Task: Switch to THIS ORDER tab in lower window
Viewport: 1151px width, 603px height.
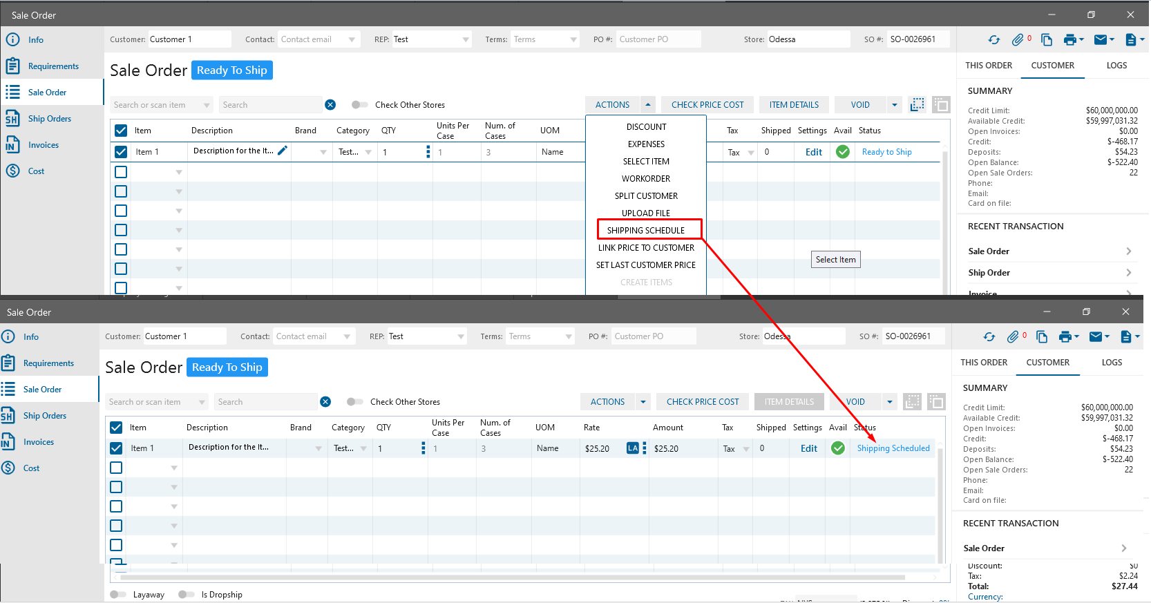Action: click(x=984, y=363)
